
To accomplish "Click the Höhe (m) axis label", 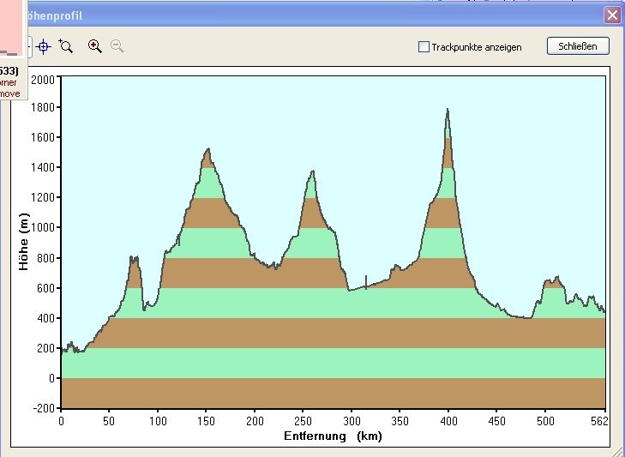I will [x=23, y=243].
